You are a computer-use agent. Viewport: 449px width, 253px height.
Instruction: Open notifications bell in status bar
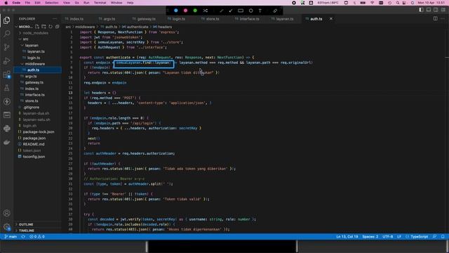pos(443,237)
